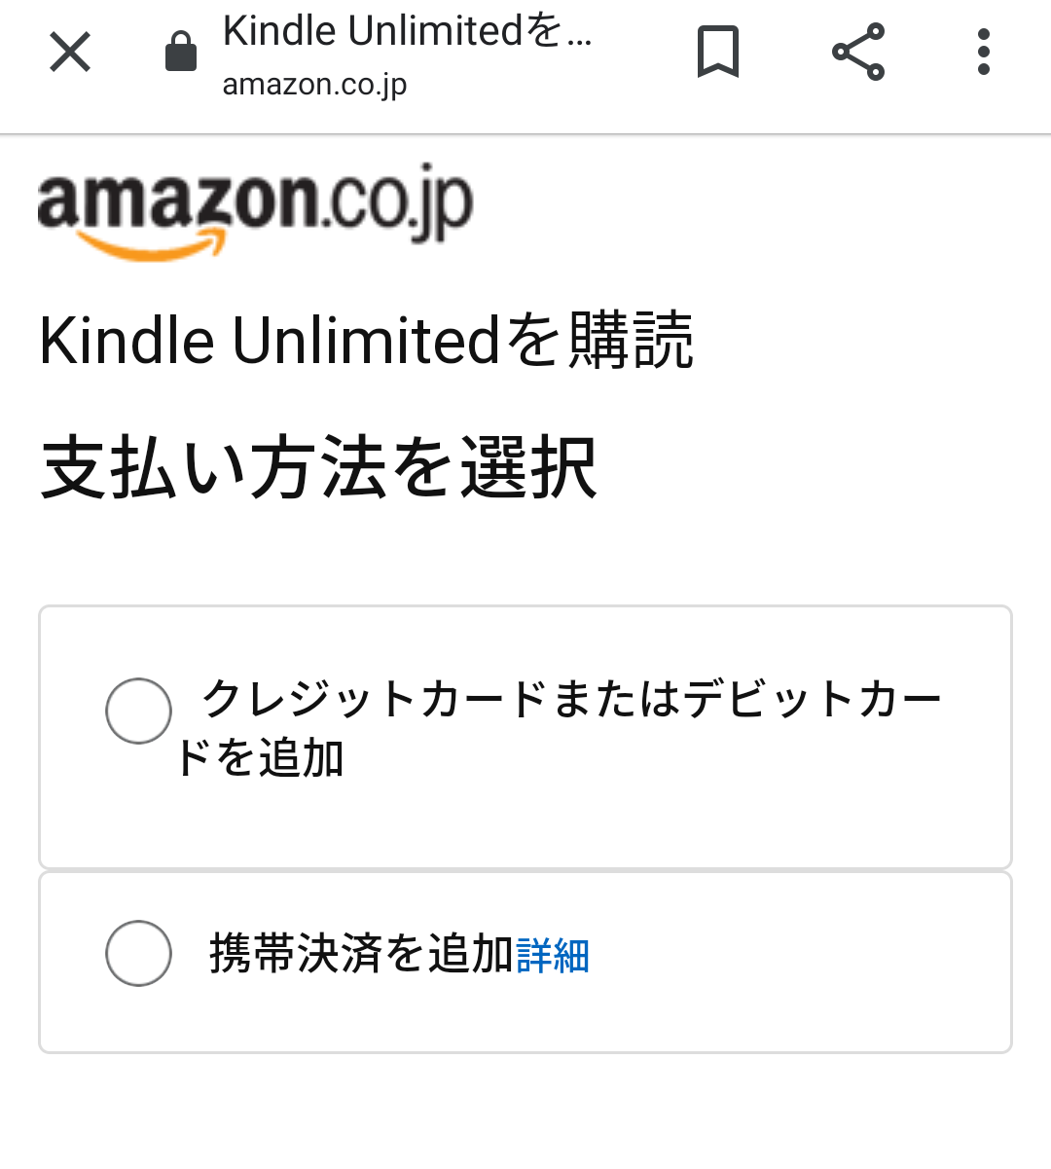Close the custom tab with X
The image size is (1051, 1169).
(70, 53)
